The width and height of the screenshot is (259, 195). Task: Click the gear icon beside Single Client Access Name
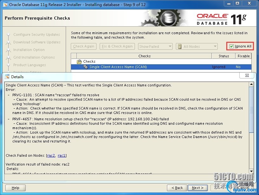point(86,67)
